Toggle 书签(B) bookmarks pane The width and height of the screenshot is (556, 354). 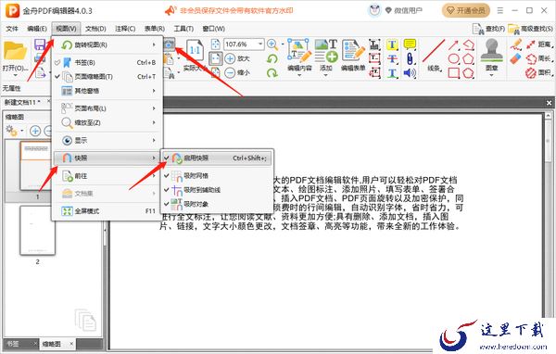pos(107,63)
